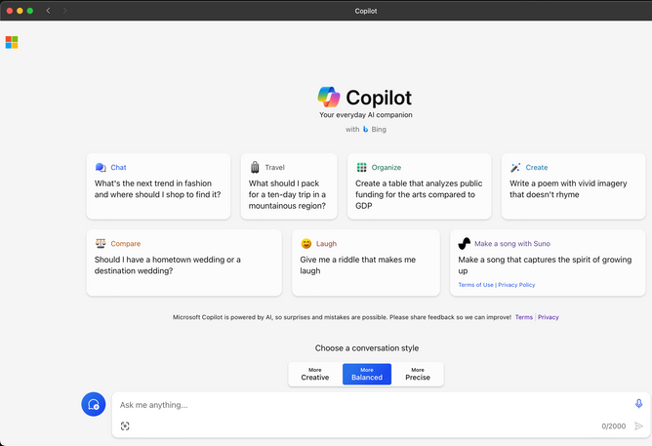Viewport: 652px width, 446px height.
Task: Close the window with red button
Action: click(10, 11)
